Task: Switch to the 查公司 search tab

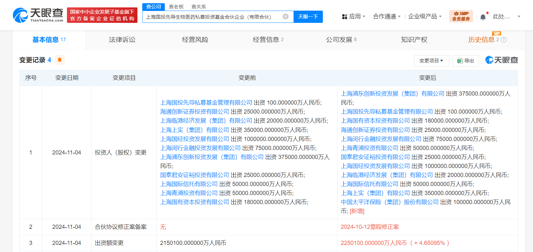Action: pyautogui.click(x=154, y=6)
